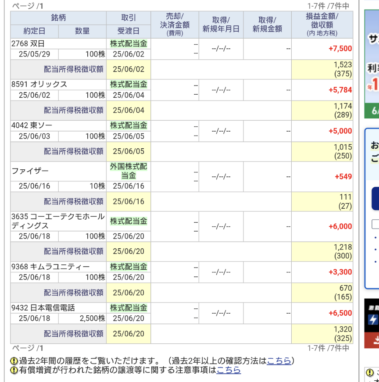Viewport: 379px width, 382px height.
Task: Click the 銘柄 column header
Action: click(x=58, y=18)
